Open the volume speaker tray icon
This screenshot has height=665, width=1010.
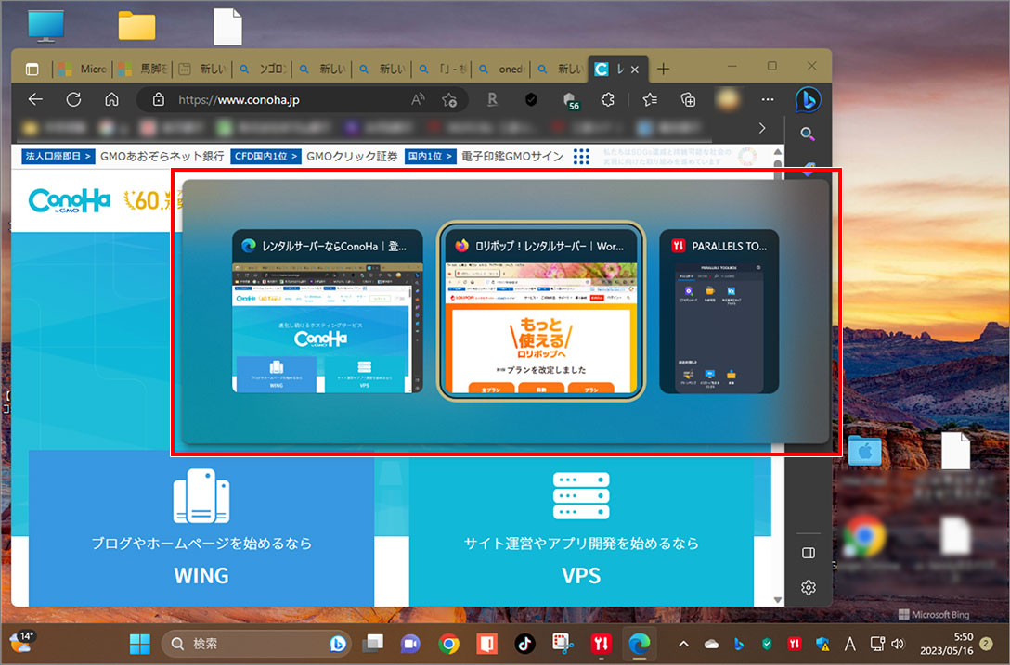point(898,643)
